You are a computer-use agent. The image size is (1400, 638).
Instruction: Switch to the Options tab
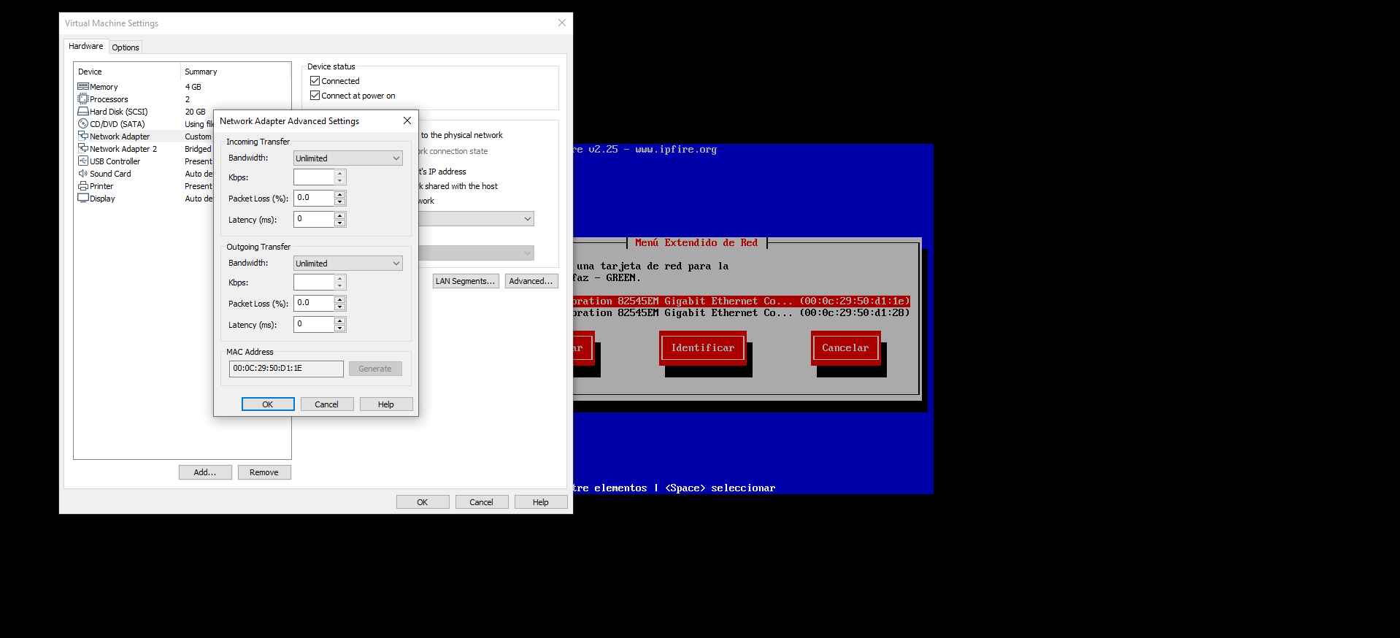pyautogui.click(x=126, y=47)
